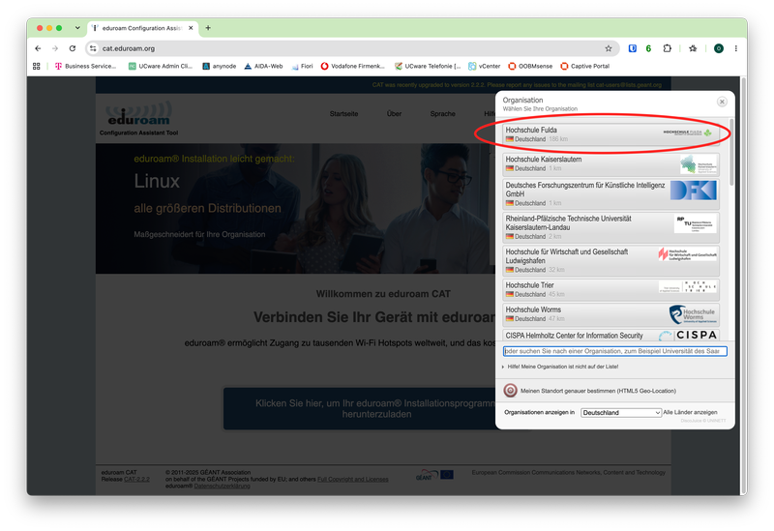Expand the tab search chevron
The width and height of the screenshot is (774, 531).
tap(77, 28)
